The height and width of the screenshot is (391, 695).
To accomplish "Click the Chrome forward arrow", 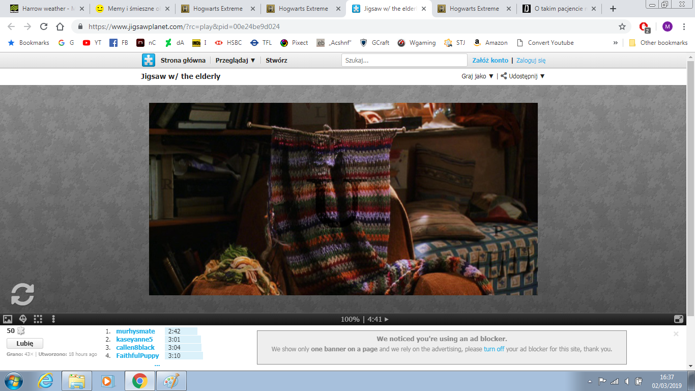I will click(x=27, y=26).
